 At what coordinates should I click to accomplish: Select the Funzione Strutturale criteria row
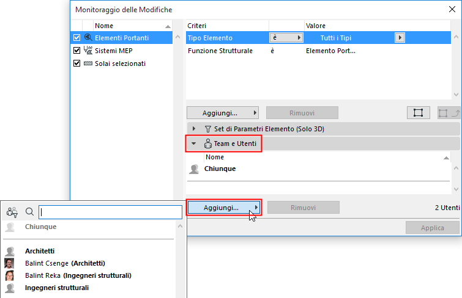[319, 51]
